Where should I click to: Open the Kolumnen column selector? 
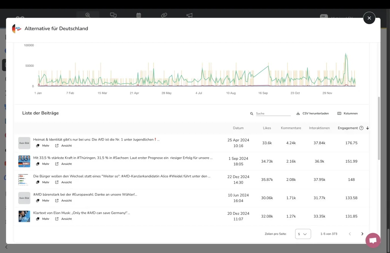tap(347, 113)
